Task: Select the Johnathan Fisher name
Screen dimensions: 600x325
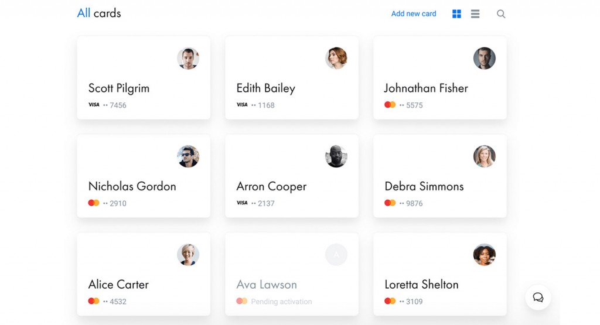Action: pos(426,88)
